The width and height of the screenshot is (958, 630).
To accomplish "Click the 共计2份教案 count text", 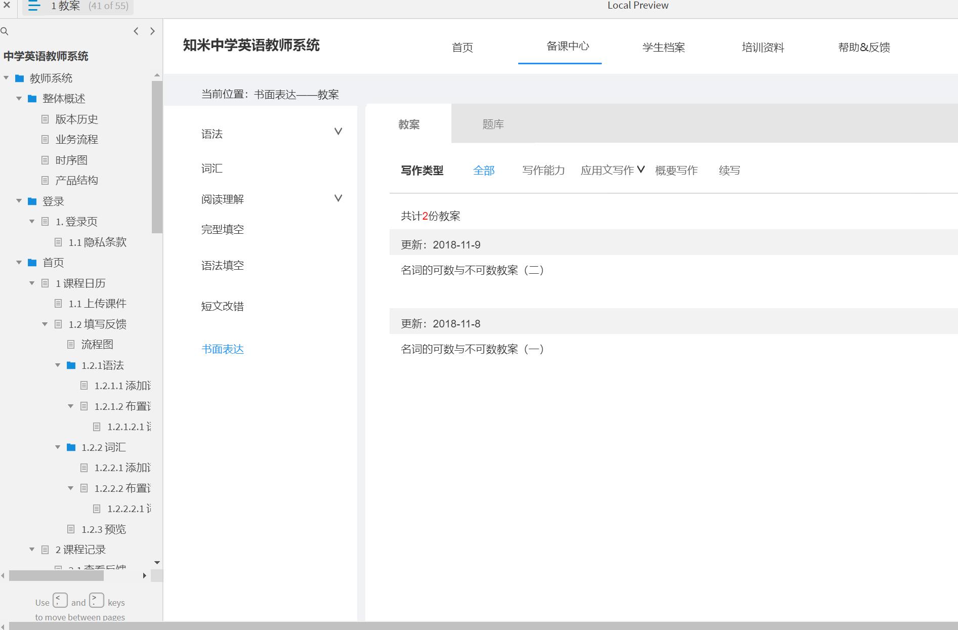I will (431, 216).
